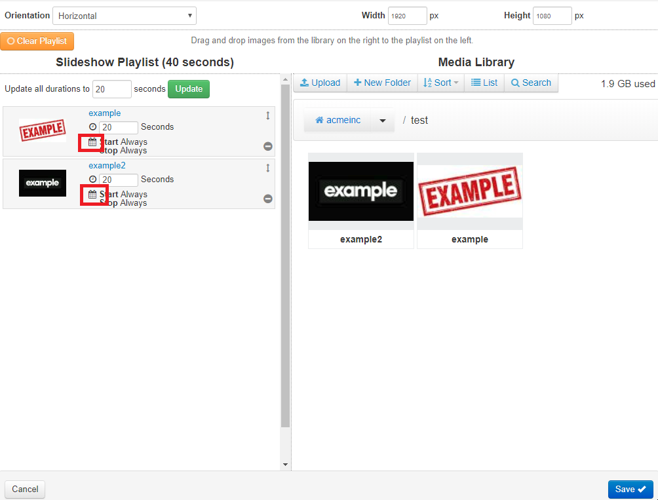Grab reorder arrows on example2 slide
Image resolution: width=658 pixels, height=500 pixels.
pyautogui.click(x=268, y=168)
